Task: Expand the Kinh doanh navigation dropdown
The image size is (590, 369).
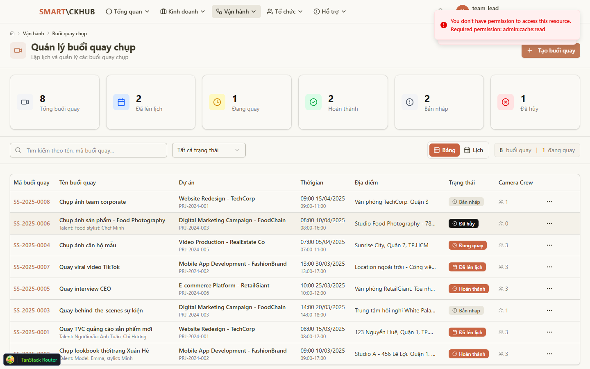Action: click(183, 11)
